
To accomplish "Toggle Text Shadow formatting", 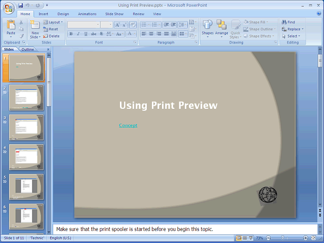I will [101, 34].
